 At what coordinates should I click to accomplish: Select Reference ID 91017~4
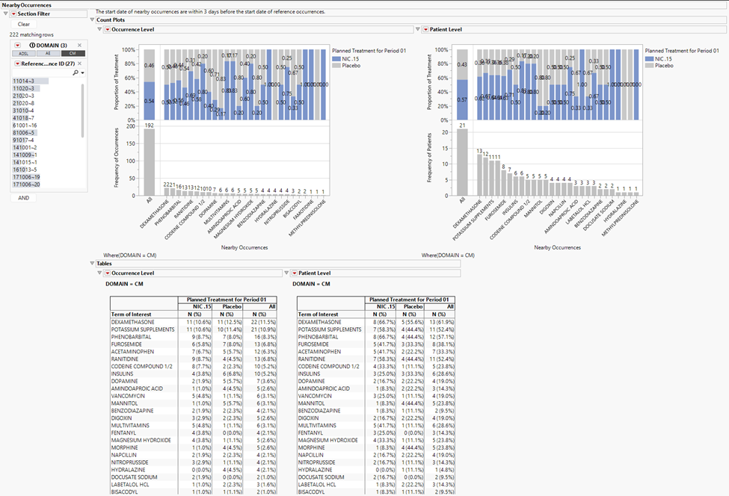pyautogui.click(x=23, y=140)
